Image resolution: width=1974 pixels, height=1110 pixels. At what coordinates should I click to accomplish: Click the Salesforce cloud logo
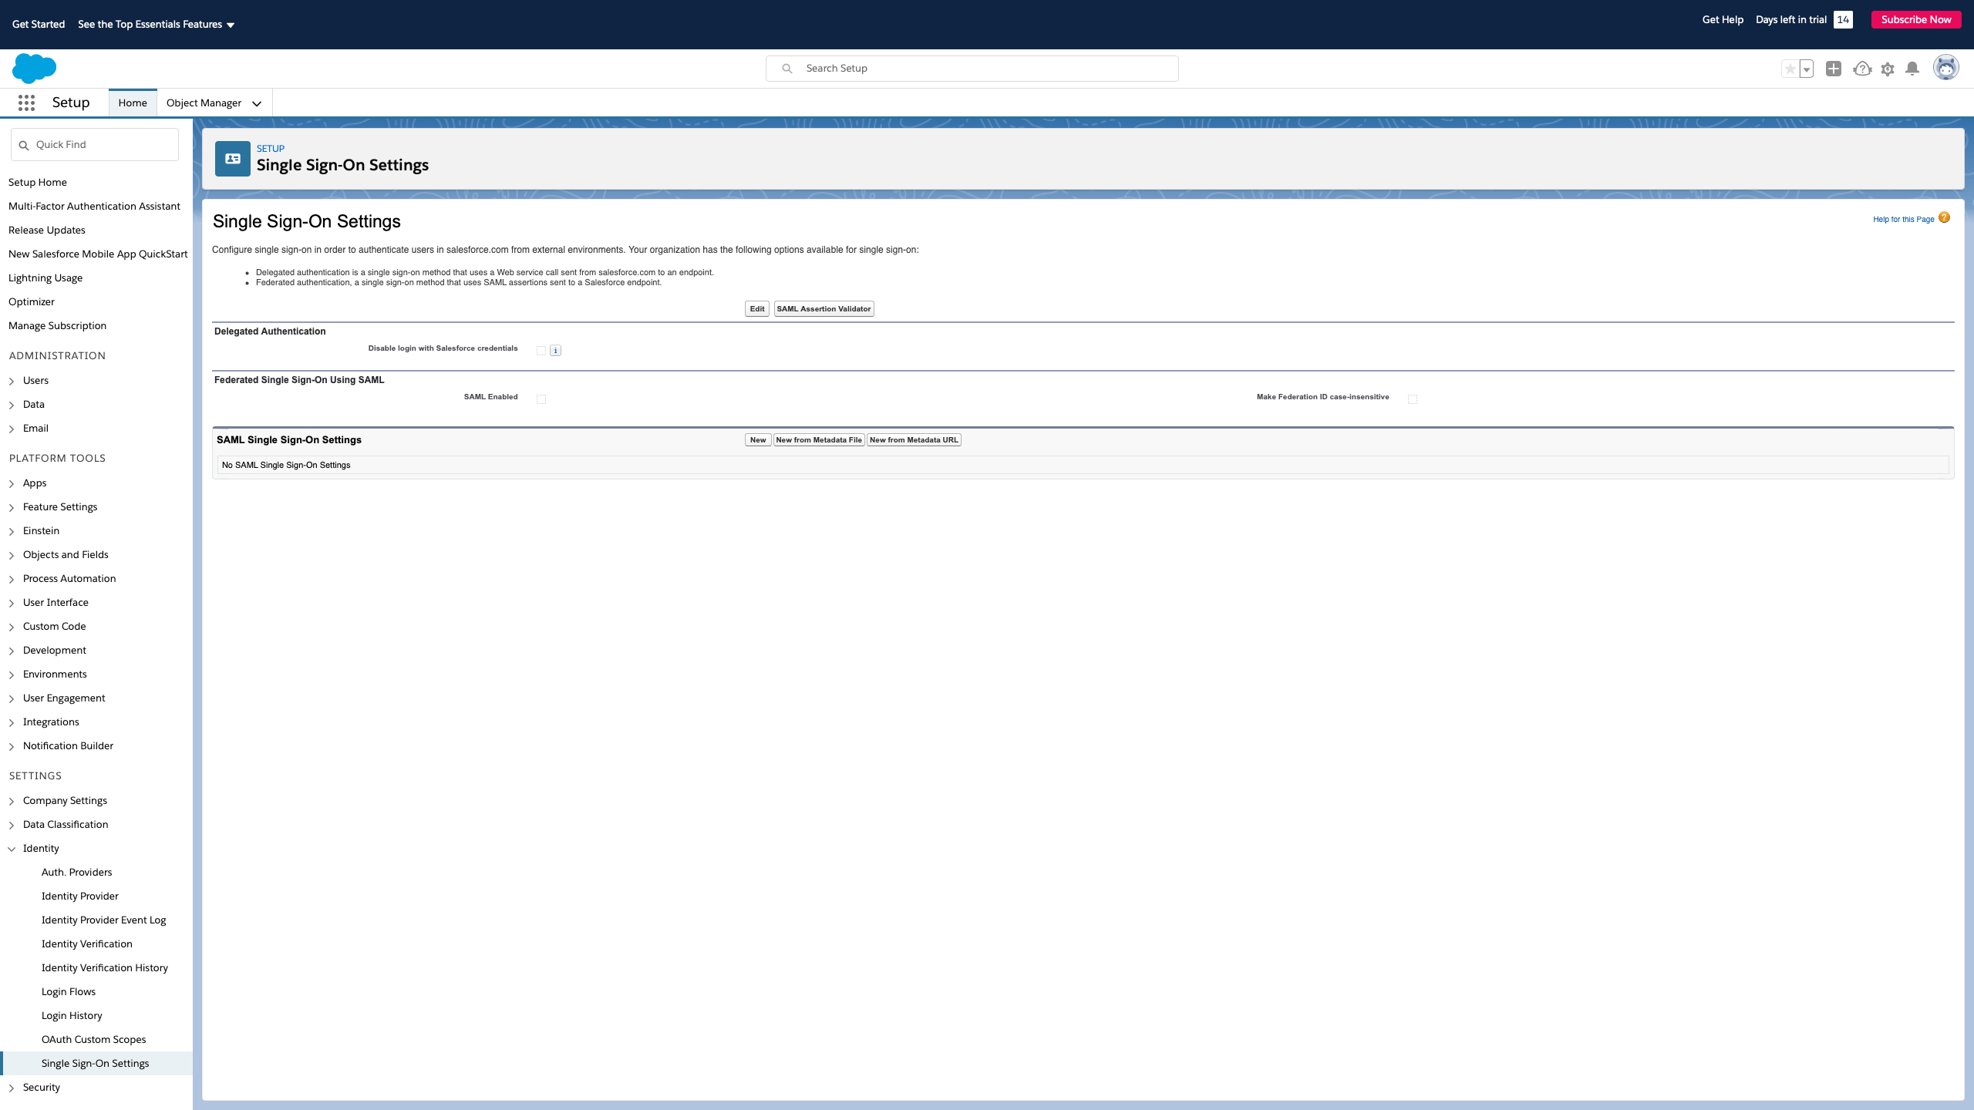34,69
